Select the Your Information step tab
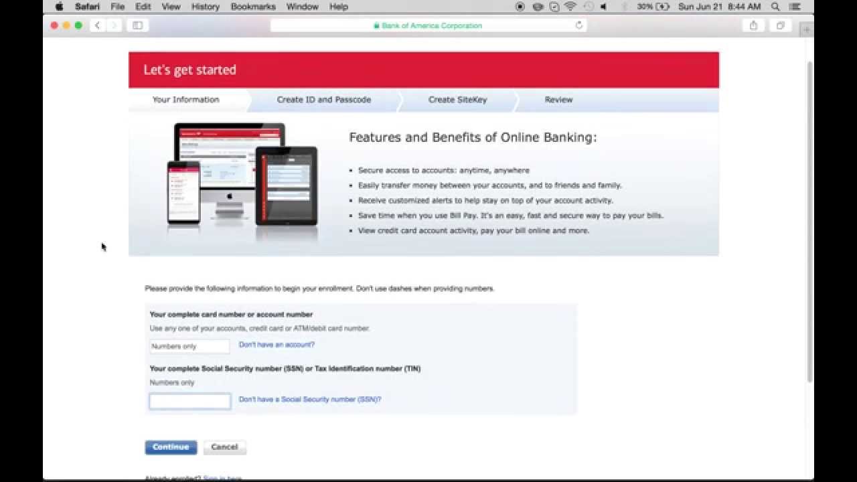857x482 pixels. (186, 100)
